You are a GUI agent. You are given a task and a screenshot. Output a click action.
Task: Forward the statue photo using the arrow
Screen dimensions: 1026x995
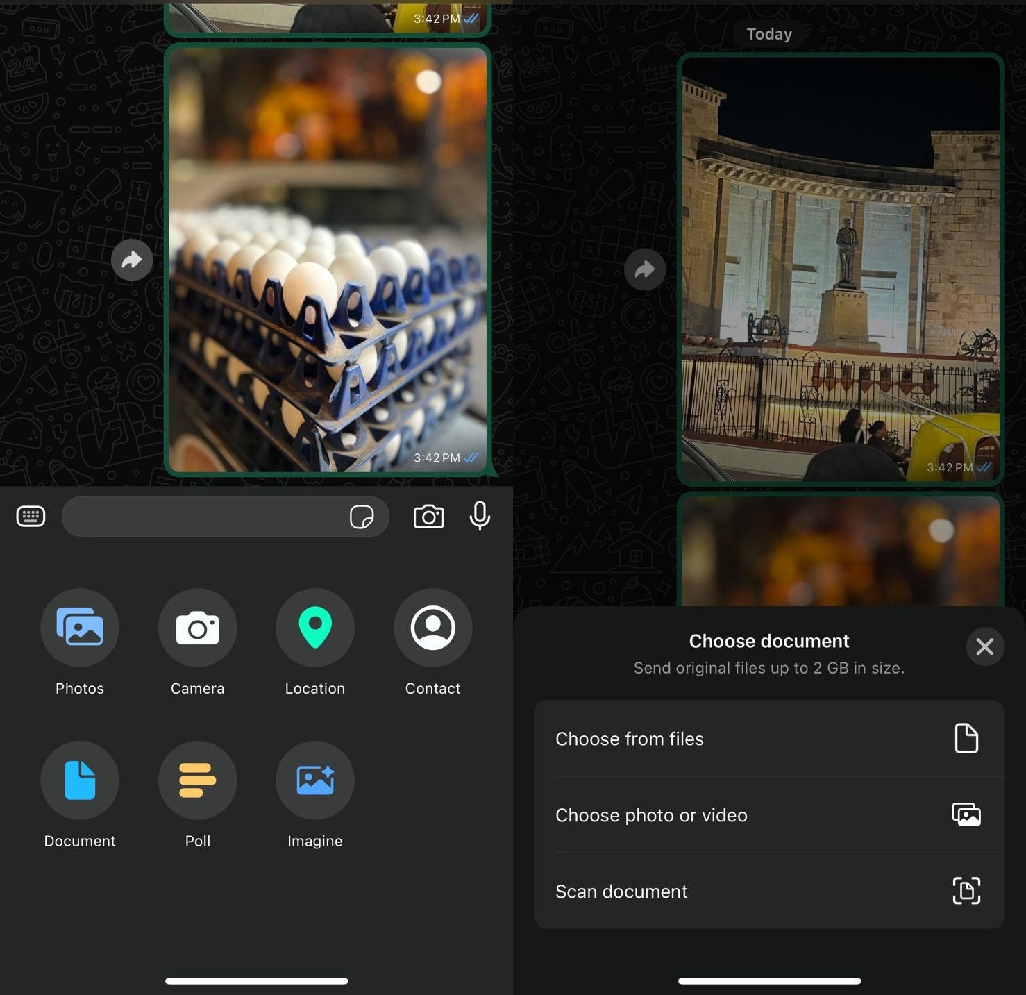644,269
